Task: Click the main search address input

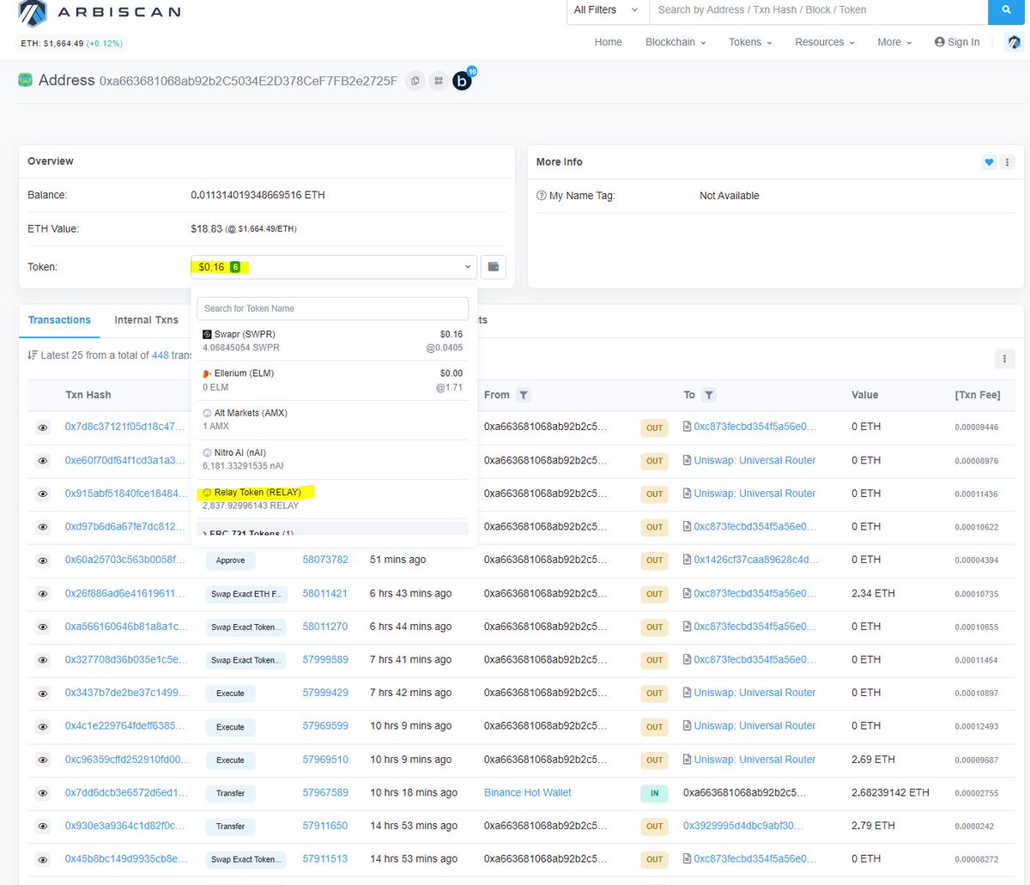Action: click(x=818, y=10)
